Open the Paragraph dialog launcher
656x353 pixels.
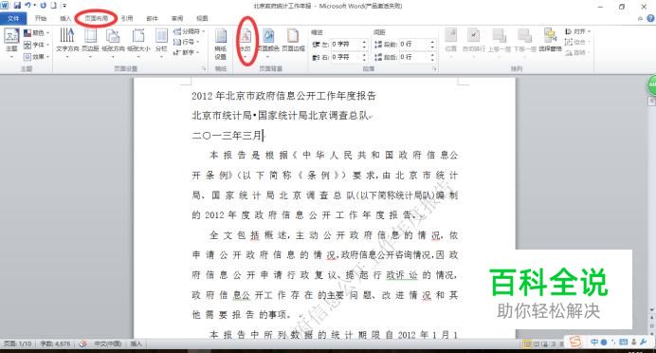click(435, 68)
